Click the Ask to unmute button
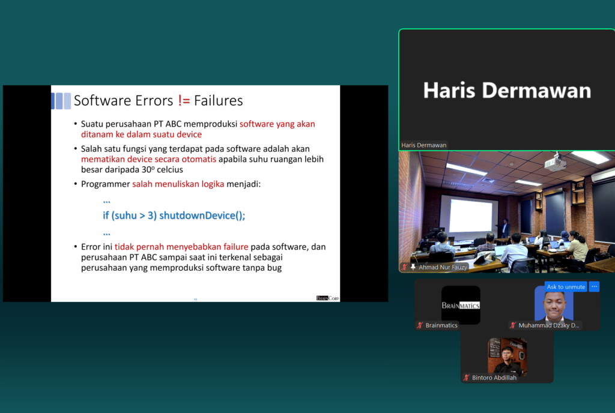Screen dimensions: 615x413 click(566, 287)
